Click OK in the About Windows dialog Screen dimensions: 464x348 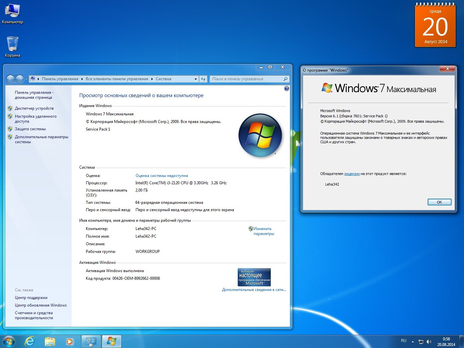(x=439, y=202)
